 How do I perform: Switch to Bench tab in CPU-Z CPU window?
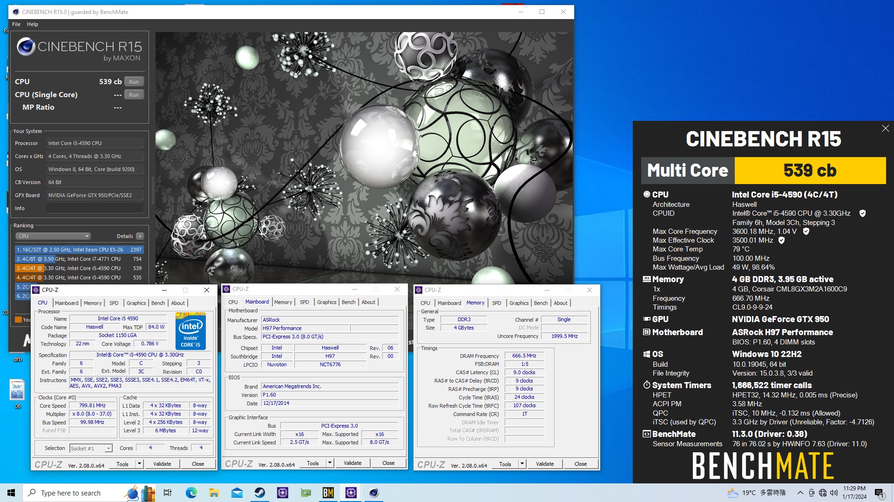(x=158, y=303)
